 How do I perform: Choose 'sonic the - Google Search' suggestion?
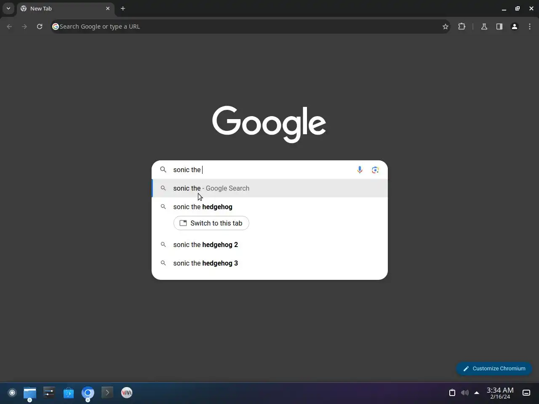click(269, 188)
